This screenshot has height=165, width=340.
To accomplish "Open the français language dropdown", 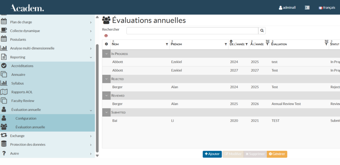I will click(327, 8).
